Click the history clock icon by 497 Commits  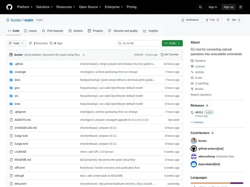[162, 55]
